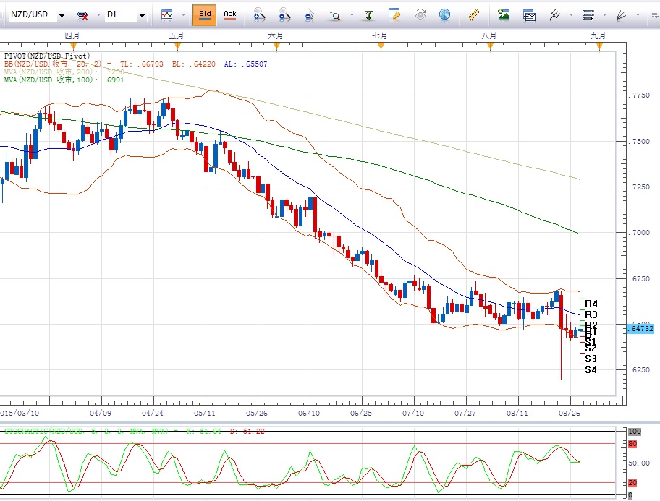
Task: Click the orange marker under 四月
Action: [x=73, y=46]
